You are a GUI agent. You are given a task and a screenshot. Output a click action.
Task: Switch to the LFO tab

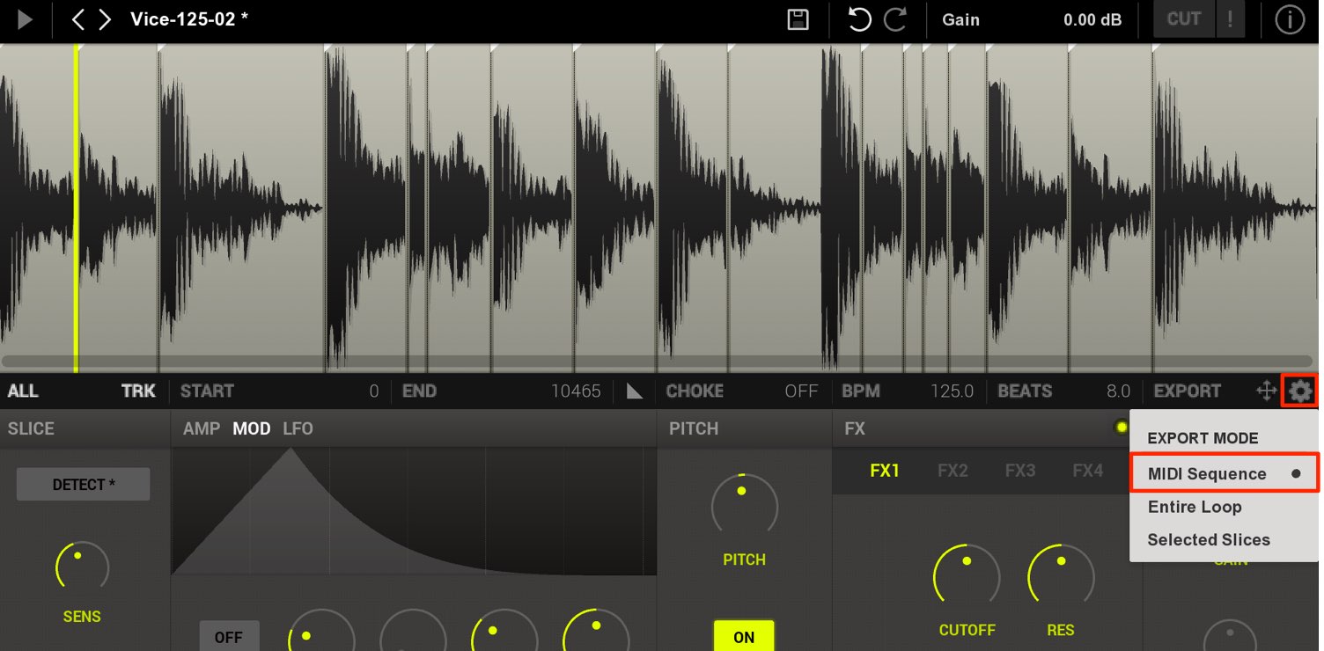298,428
